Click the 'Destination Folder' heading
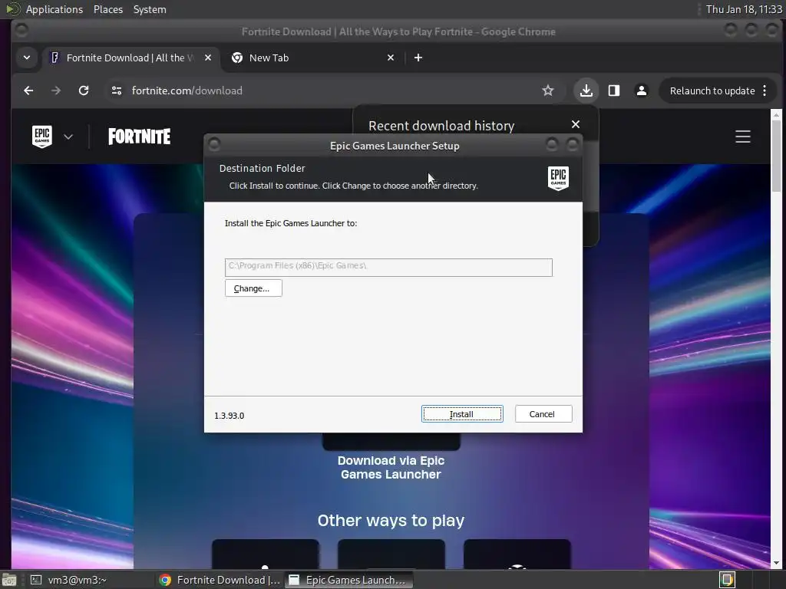 (x=263, y=168)
